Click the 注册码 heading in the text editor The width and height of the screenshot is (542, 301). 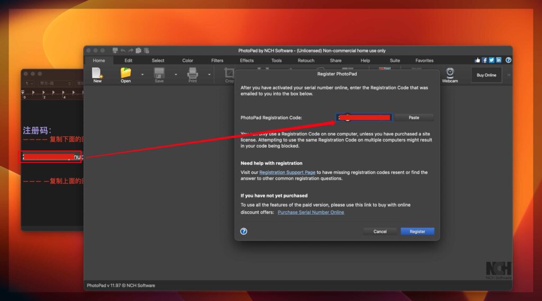coord(37,130)
